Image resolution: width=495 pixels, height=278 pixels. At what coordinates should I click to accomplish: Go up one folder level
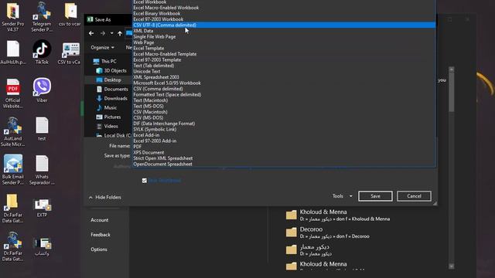(120, 33)
